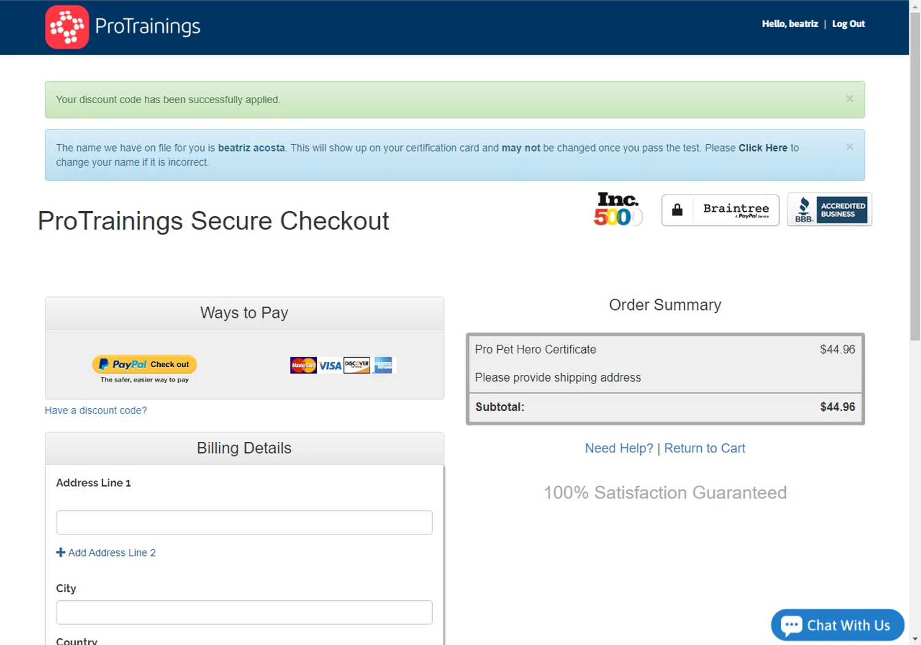The height and width of the screenshot is (645, 921).
Task: Click the 'Pro Pet Hero Certificate' line item
Action: point(535,349)
